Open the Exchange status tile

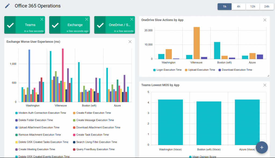coord(70,25)
